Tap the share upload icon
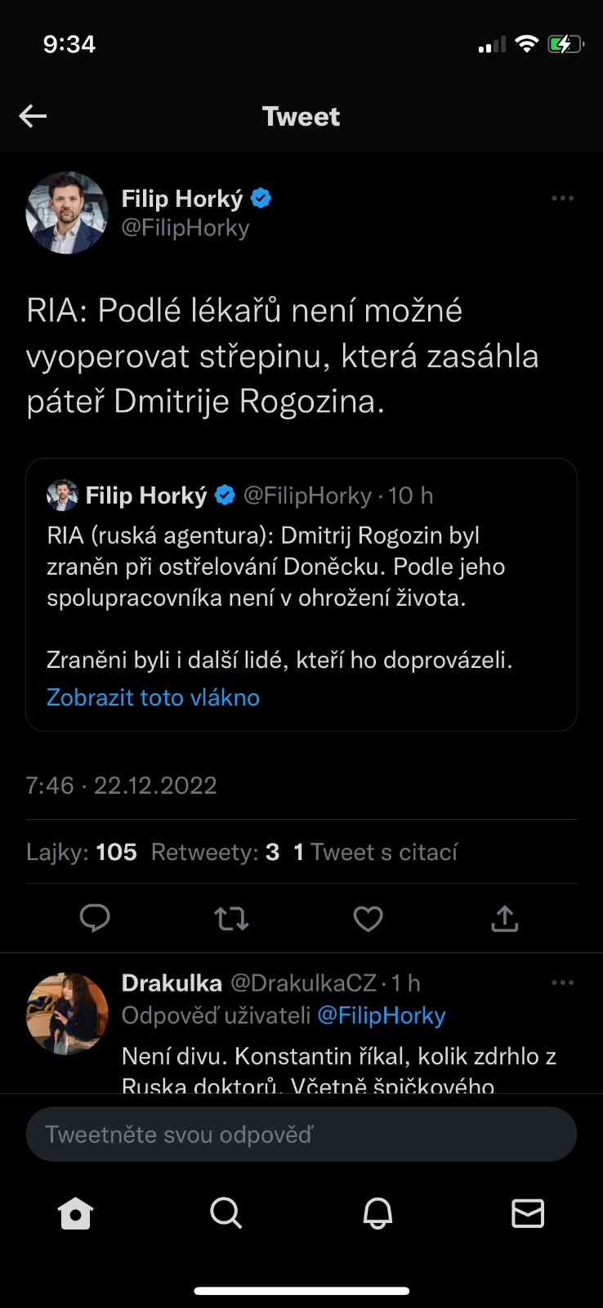The width and height of the screenshot is (603, 1308). (x=505, y=919)
